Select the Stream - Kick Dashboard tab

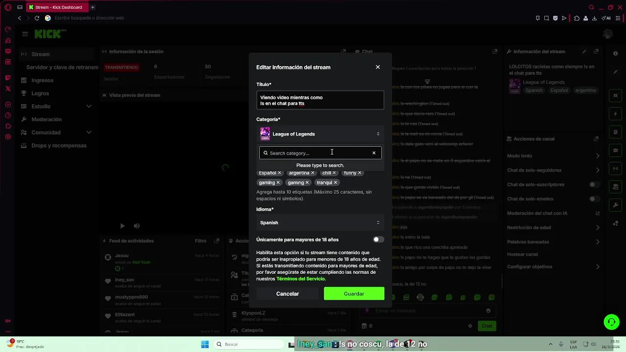57,7
